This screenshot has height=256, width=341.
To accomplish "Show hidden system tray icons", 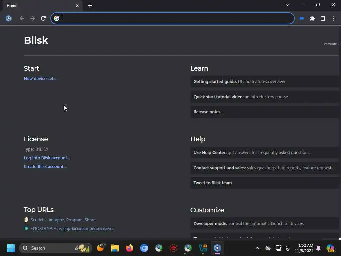I will coord(257,248).
